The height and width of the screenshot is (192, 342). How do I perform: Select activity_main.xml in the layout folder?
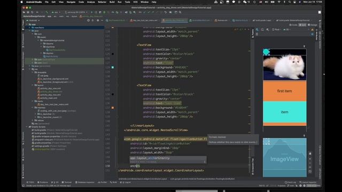(x=48, y=98)
